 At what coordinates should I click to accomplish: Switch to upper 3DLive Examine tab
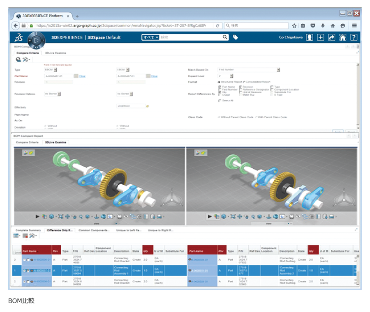click(55, 53)
